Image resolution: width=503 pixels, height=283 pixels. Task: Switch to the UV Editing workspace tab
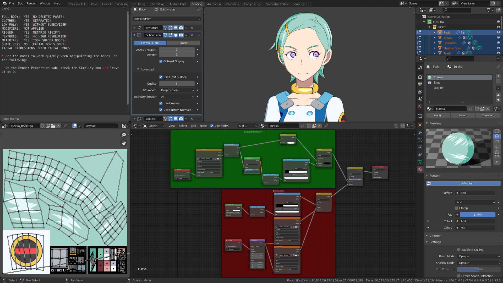pos(157,4)
